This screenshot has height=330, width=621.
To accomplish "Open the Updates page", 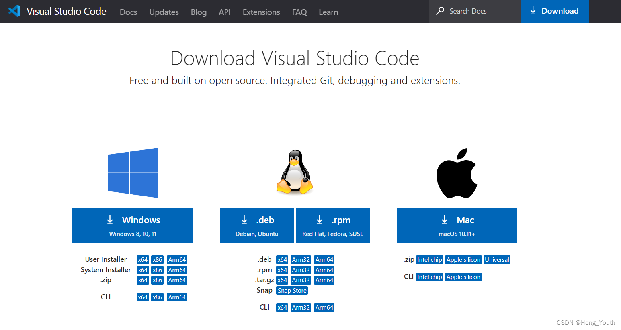I will click(164, 12).
